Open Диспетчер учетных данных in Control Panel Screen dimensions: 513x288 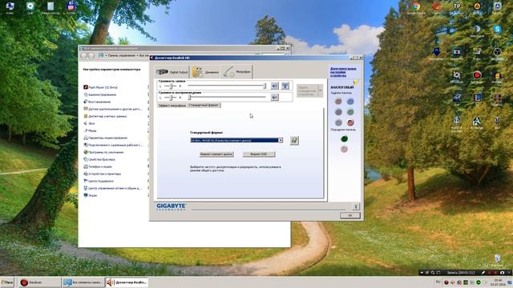105,116
